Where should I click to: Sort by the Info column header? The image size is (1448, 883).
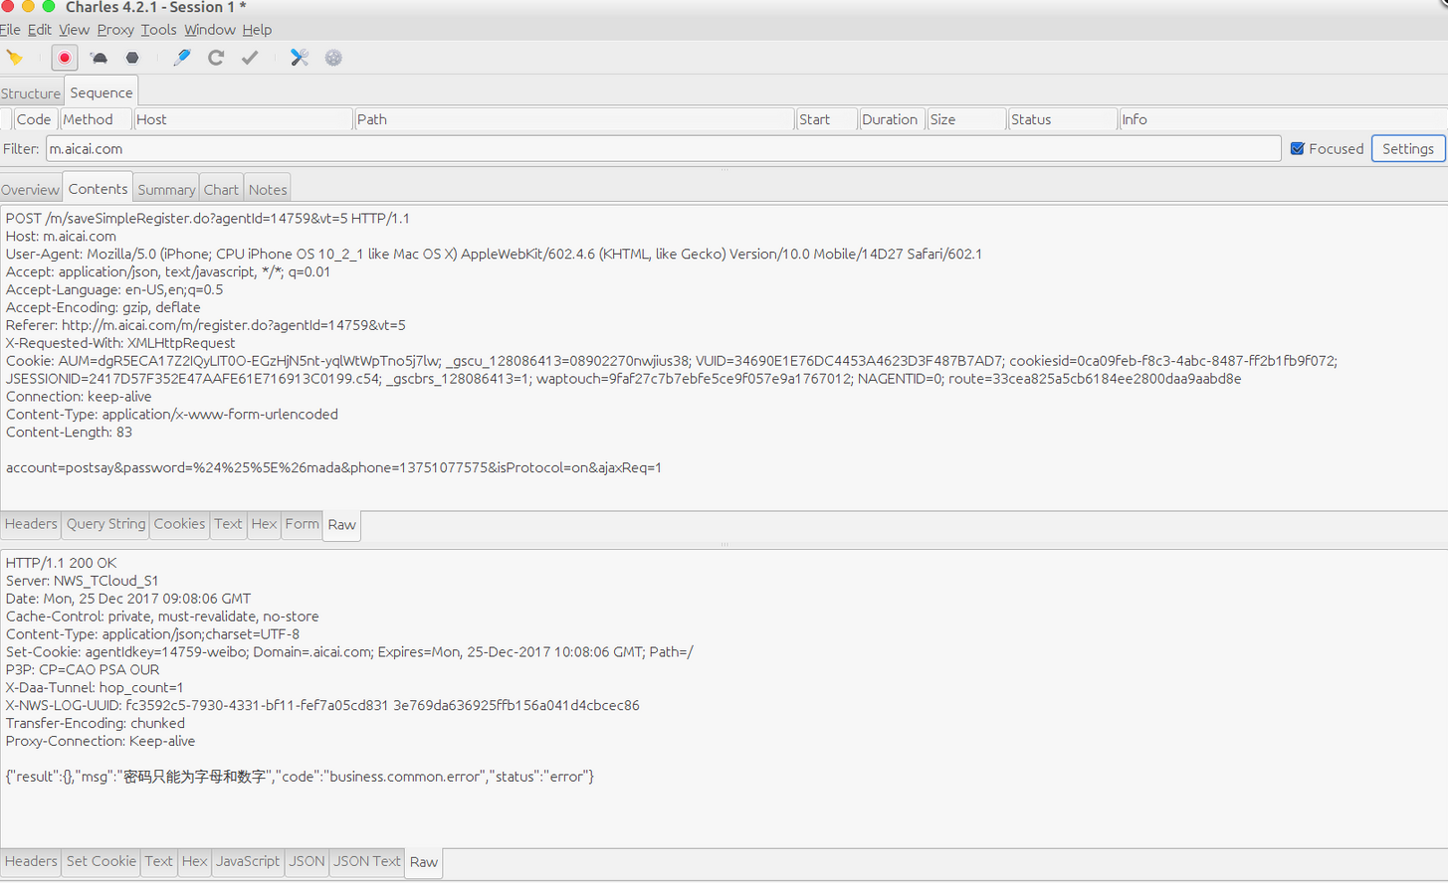point(1282,119)
